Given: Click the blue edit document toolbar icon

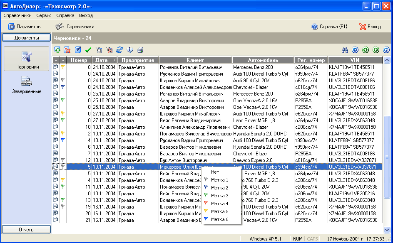Looking at the screenshot, I should point(78,50).
